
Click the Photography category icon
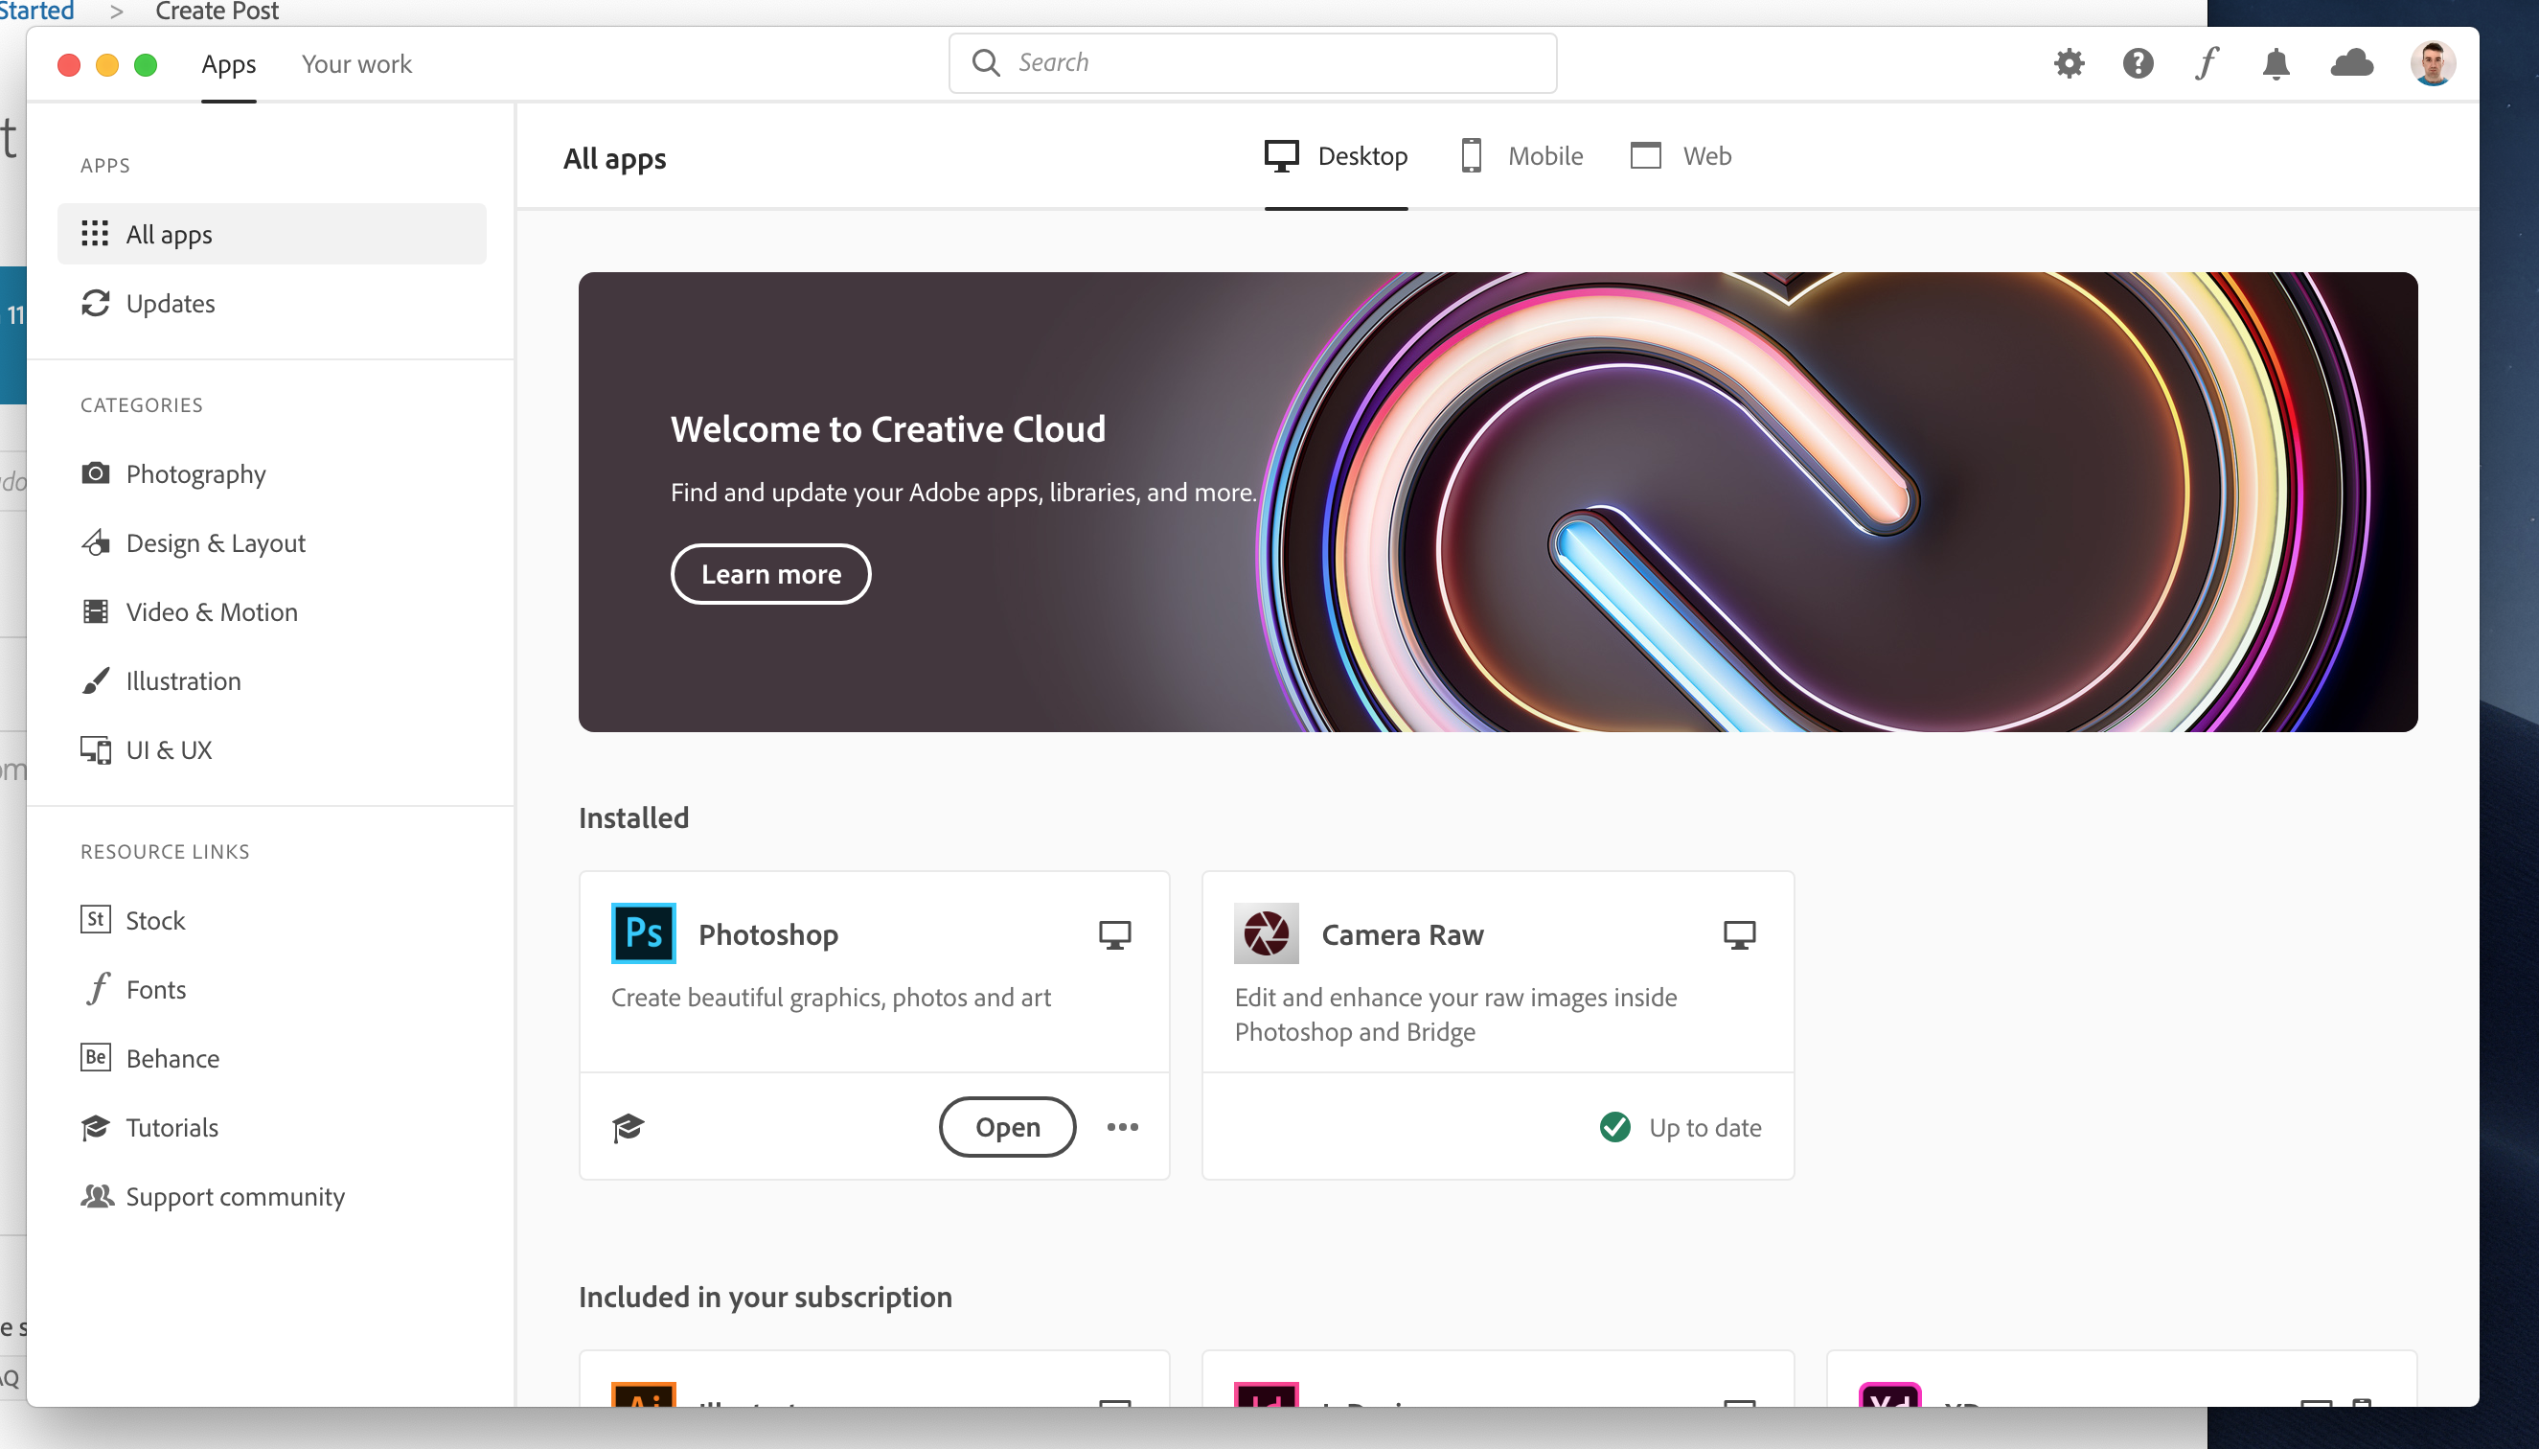pos(94,472)
